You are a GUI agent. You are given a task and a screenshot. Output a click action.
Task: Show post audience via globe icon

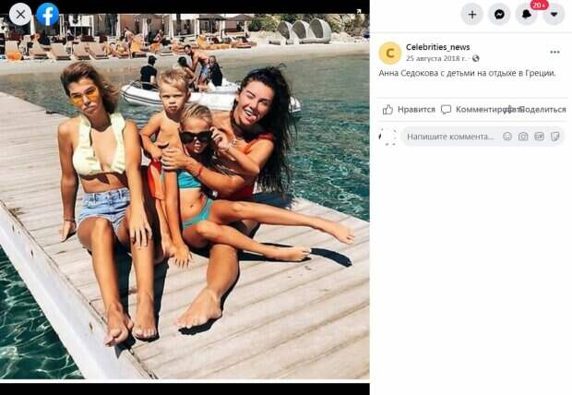point(476,58)
